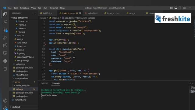This screenshot has height=110, width=195.
Task: Open the Remote Explorer view icon
Action: [x=5, y=53]
